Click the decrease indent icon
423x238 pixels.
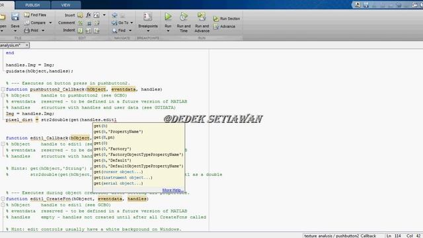coord(96,30)
